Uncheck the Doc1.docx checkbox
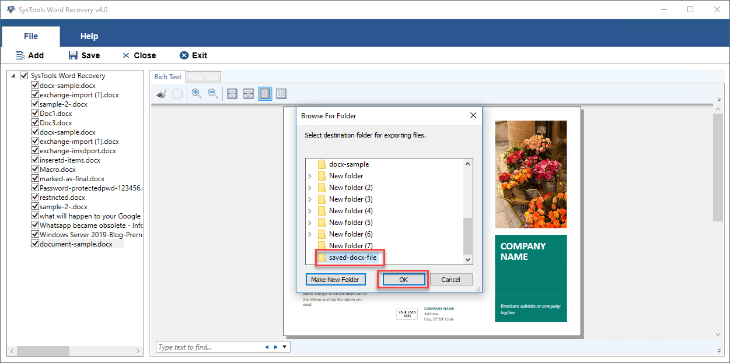 coord(35,113)
